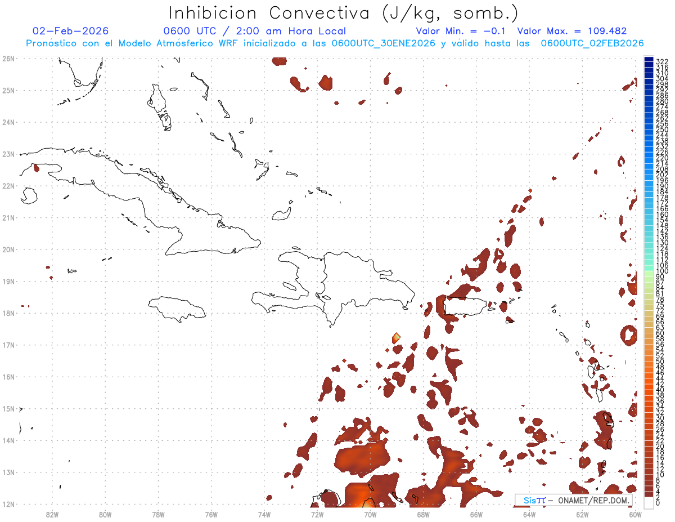This screenshot has height=522, width=675.
Task: Click the time '0600 UTC / 2:00 am Hora Local'
Action: [254, 31]
